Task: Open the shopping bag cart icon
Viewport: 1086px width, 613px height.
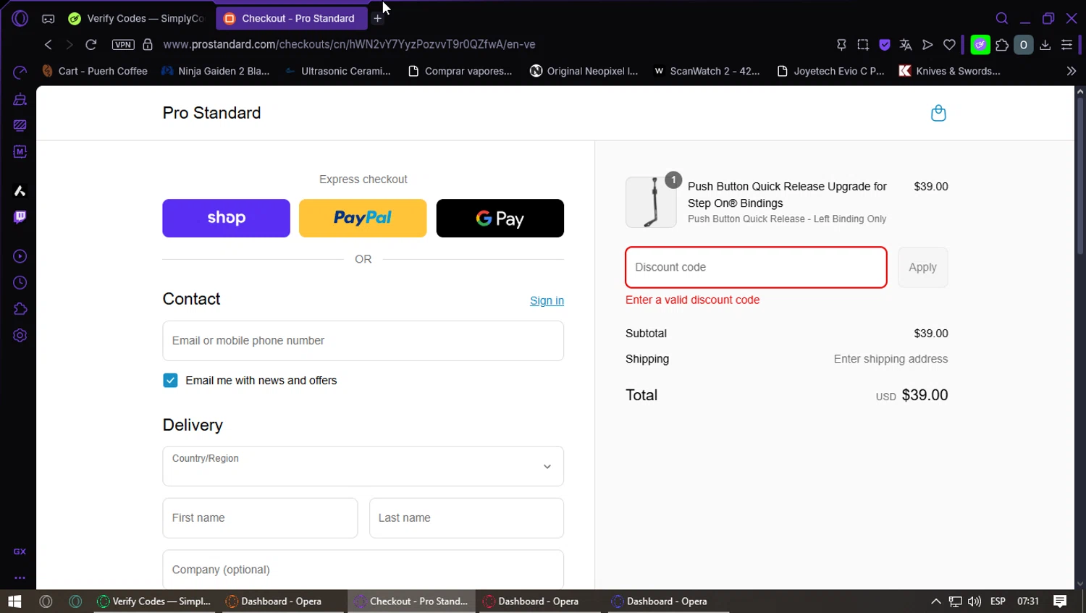Action: (x=938, y=113)
